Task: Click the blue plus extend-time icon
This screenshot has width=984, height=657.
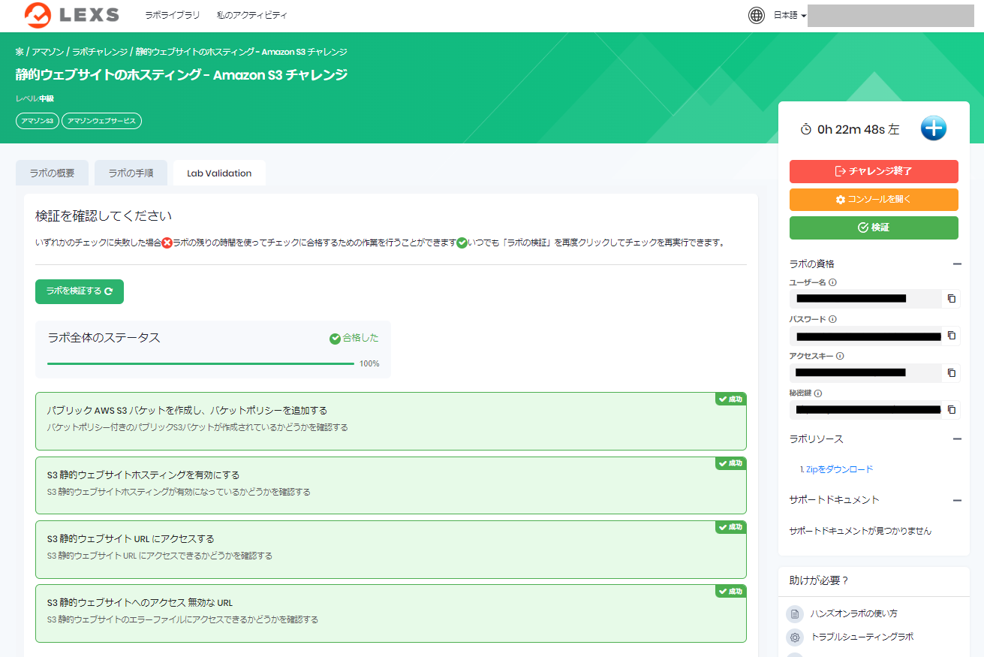Action: point(933,128)
